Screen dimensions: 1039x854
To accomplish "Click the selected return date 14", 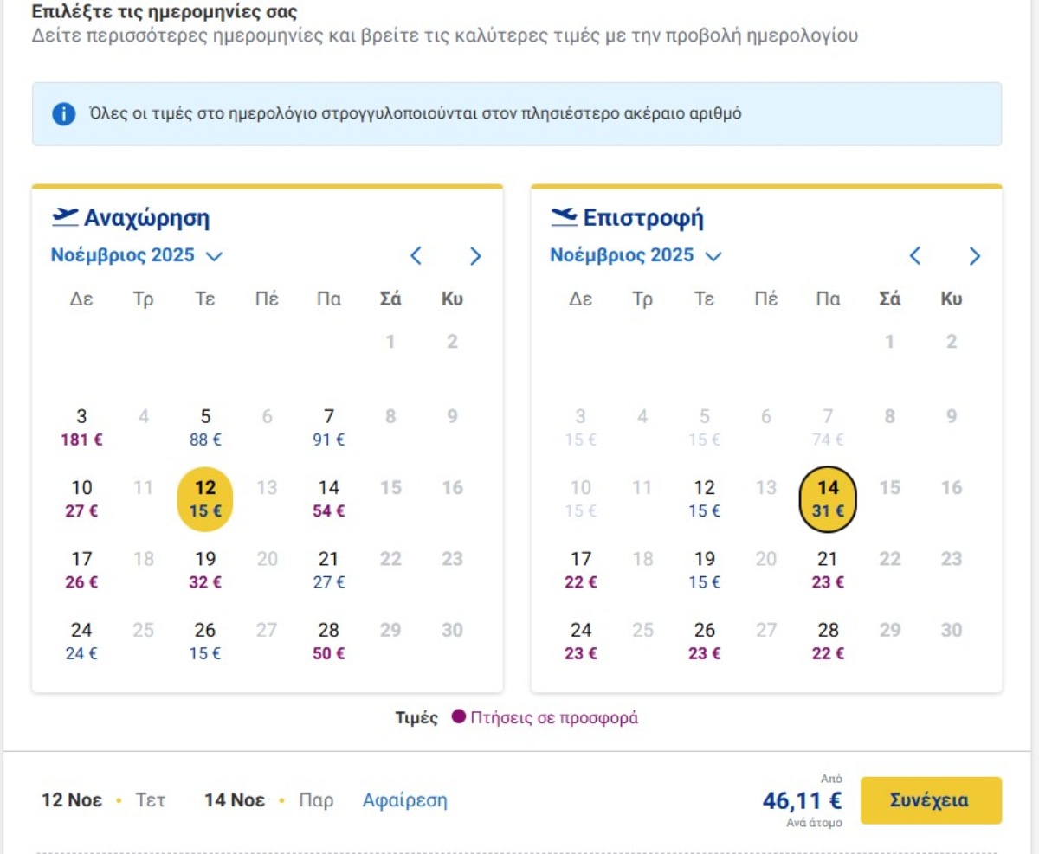I will coord(828,498).
